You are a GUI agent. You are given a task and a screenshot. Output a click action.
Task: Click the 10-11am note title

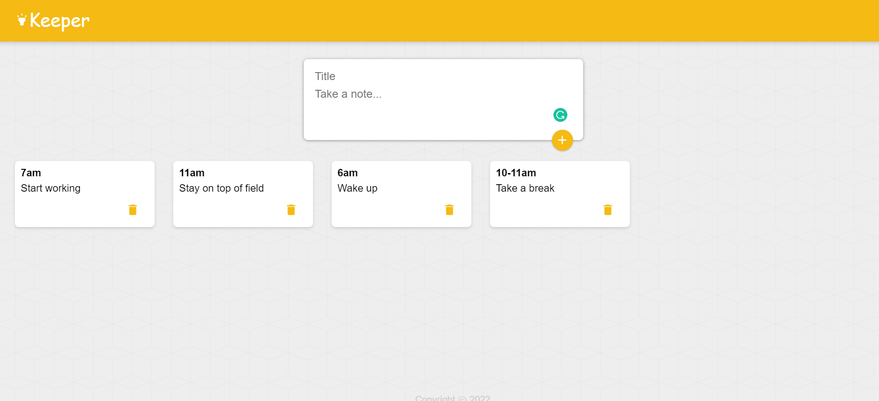pyautogui.click(x=516, y=173)
